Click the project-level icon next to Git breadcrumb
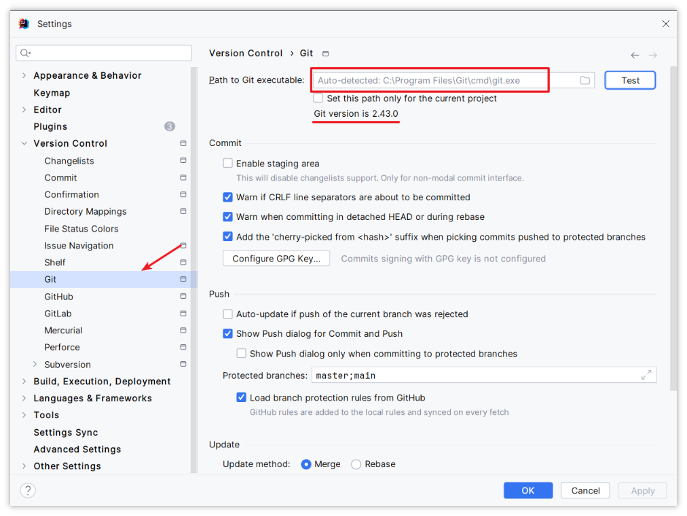Screen dimensions: 687x516 pos(326,54)
